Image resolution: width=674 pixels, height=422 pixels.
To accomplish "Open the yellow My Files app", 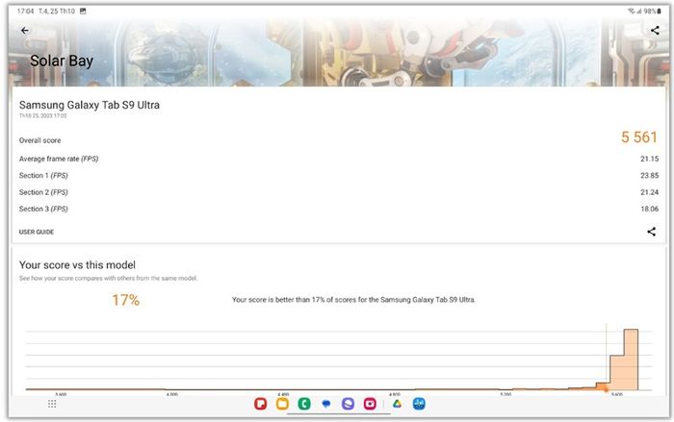I will pyautogui.click(x=282, y=404).
